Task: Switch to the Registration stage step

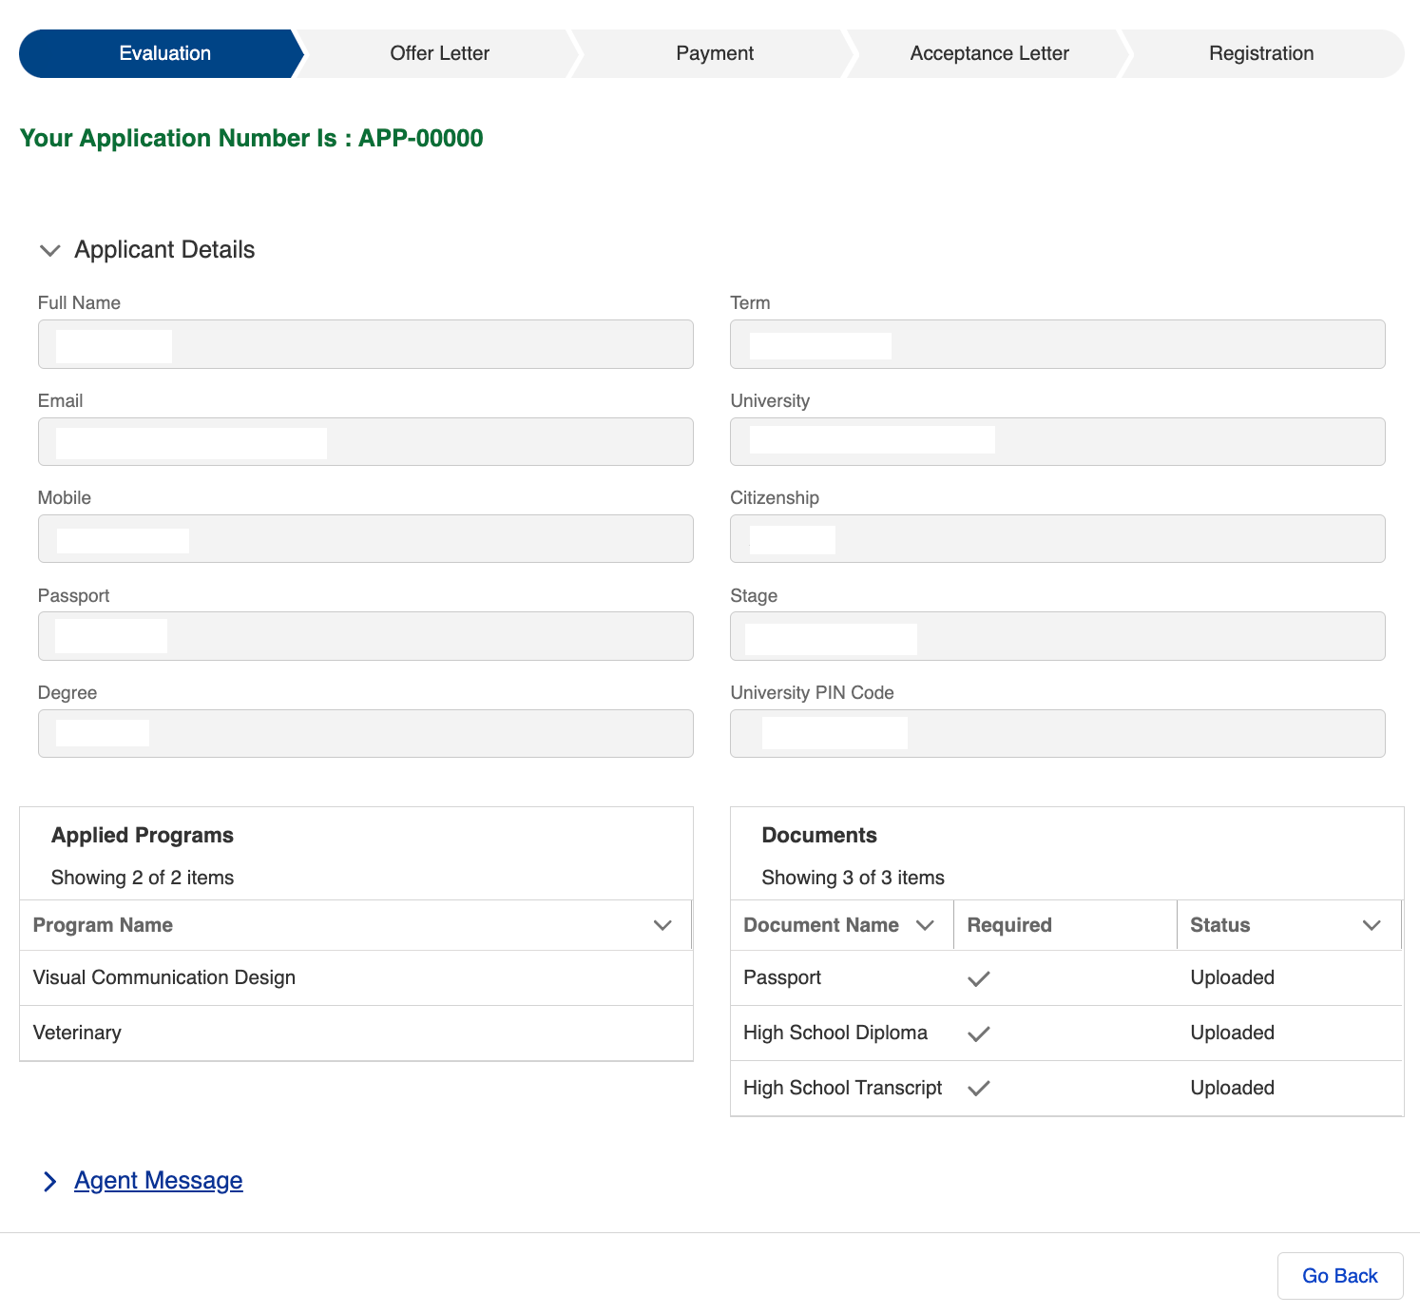Action: coord(1261,53)
